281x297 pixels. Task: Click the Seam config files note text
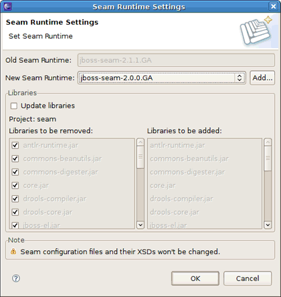120,252
